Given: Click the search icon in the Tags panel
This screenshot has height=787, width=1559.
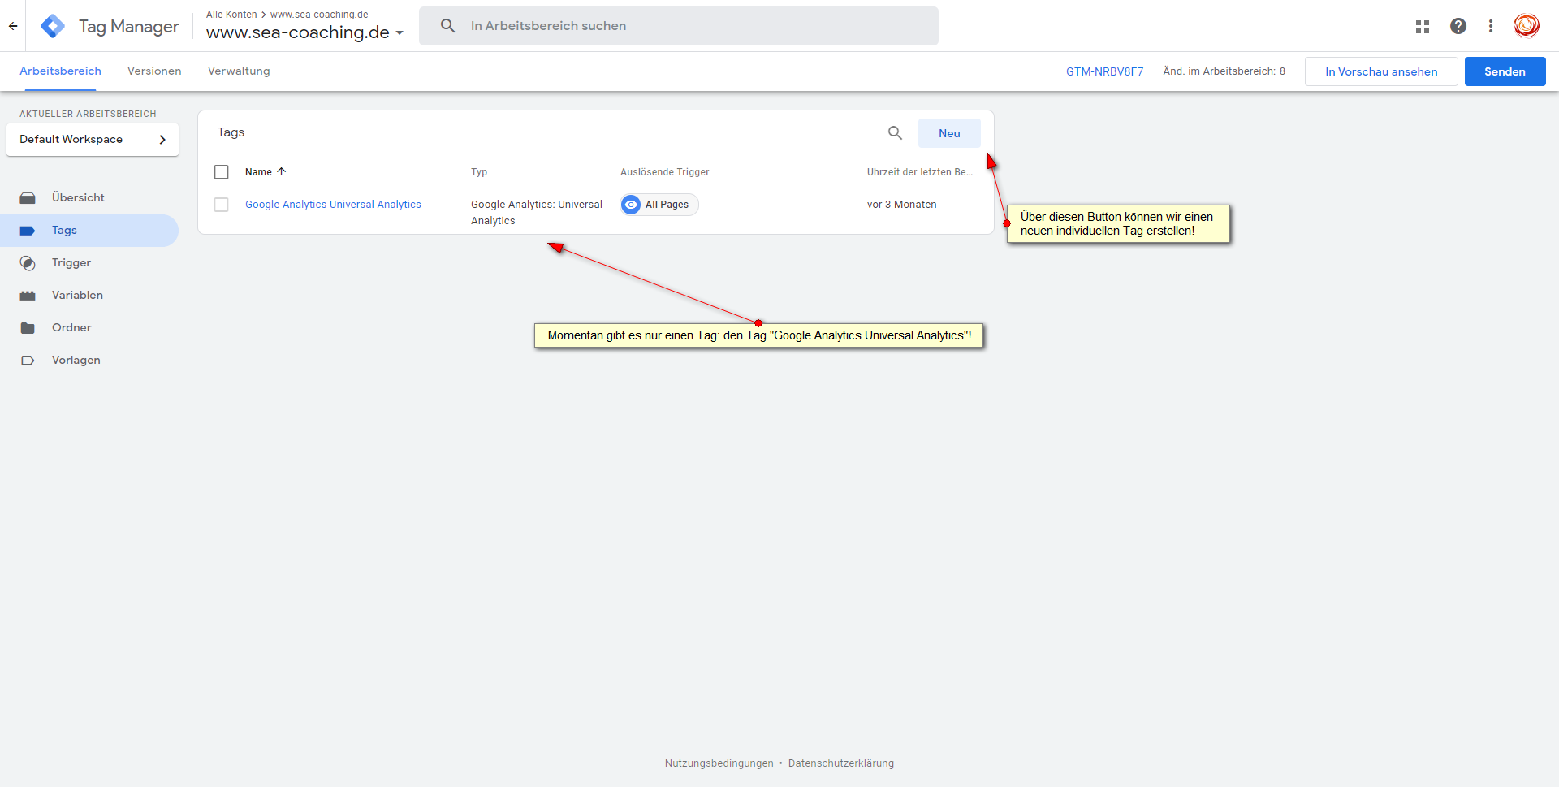Looking at the screenshot, I should [895, 132].
